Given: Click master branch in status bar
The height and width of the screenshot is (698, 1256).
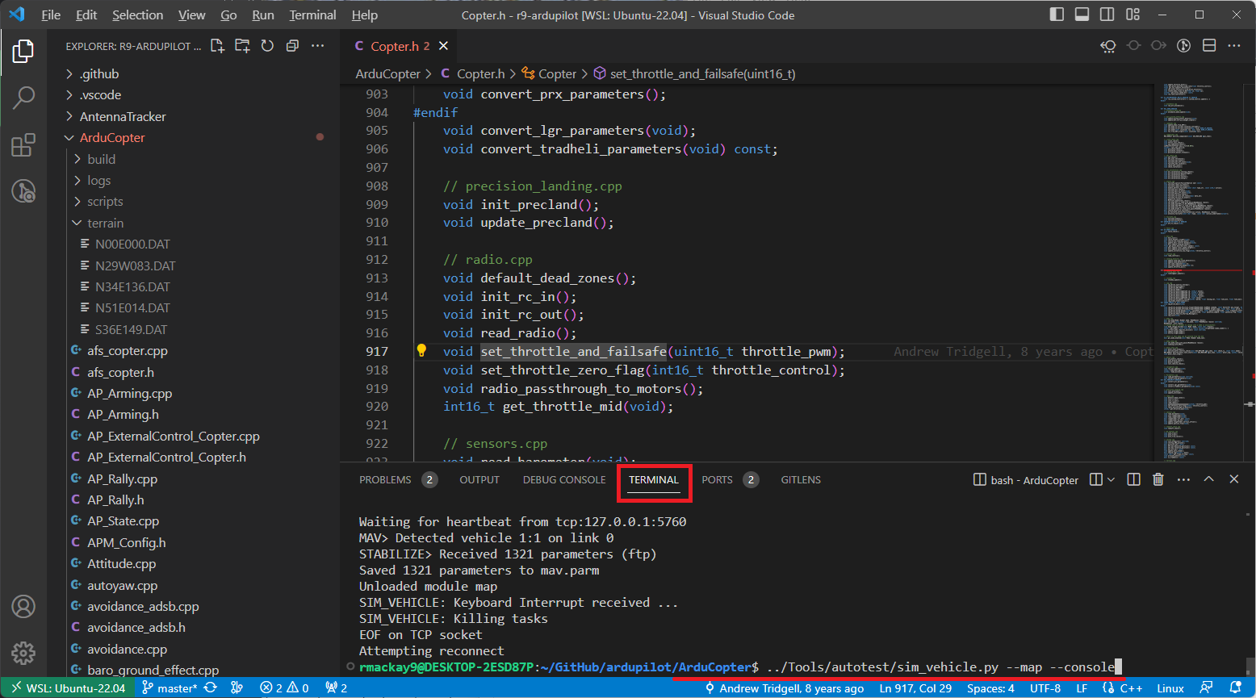Looking at the screenshot, I should point(169,688).
